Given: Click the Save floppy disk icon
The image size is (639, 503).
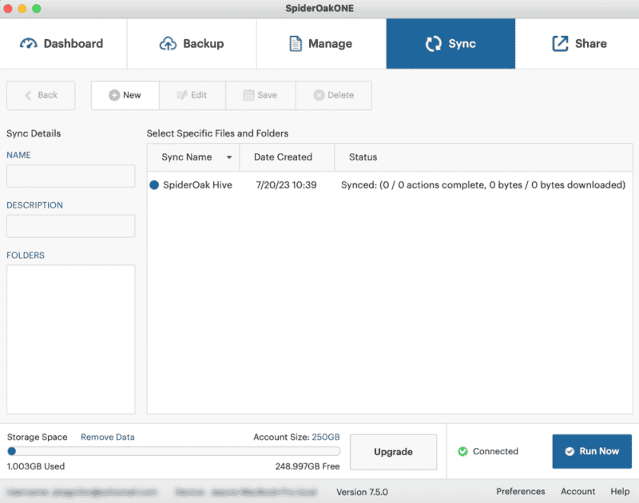Looking at the screenshot, I should click(x=248, y=95).
